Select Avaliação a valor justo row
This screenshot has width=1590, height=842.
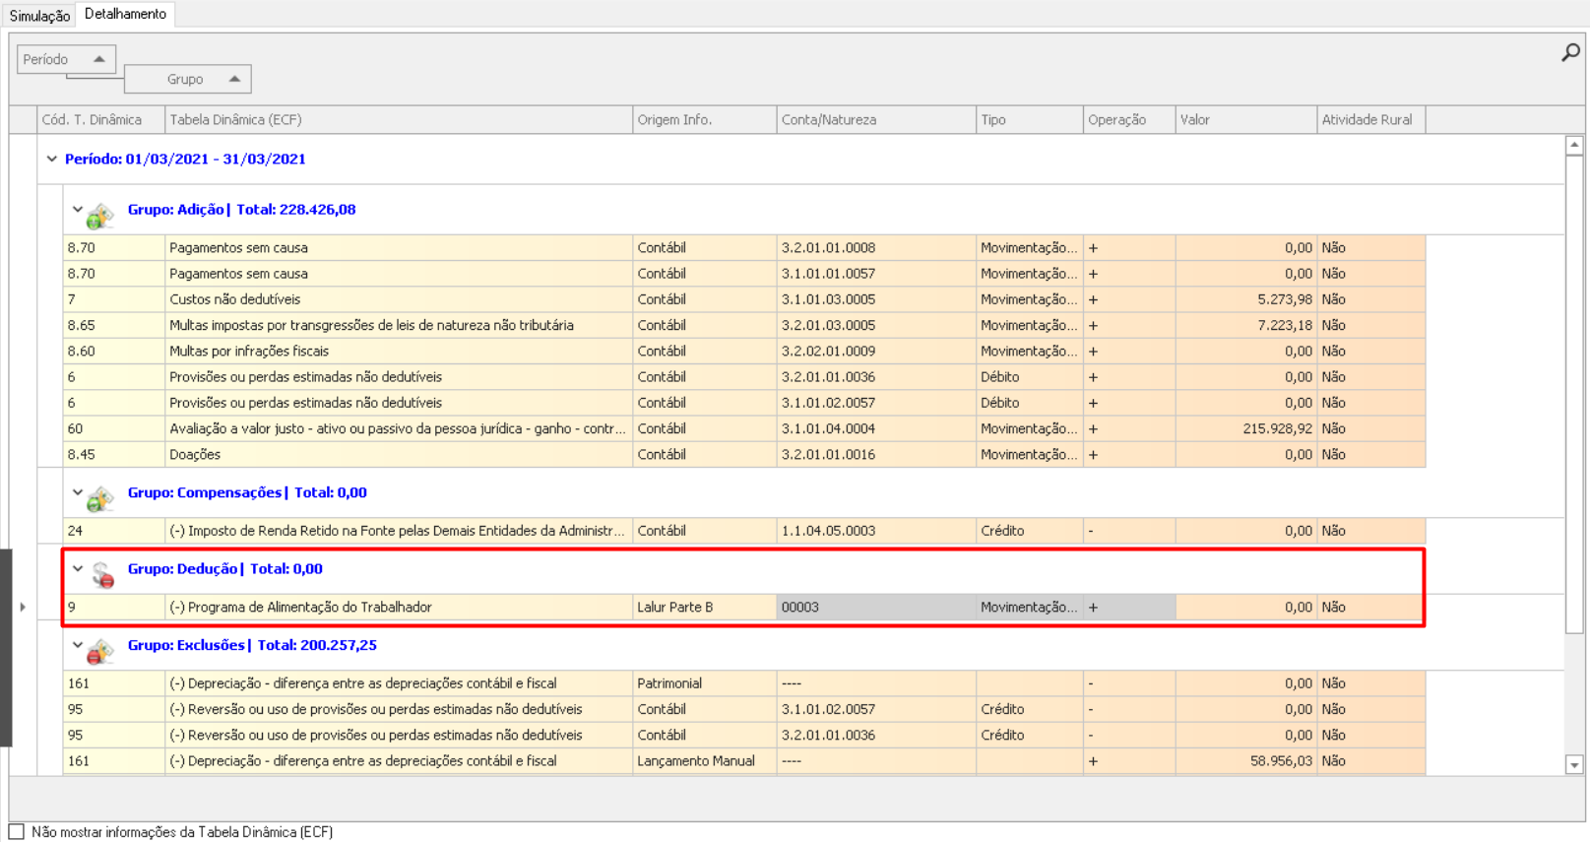pos(744,428)
